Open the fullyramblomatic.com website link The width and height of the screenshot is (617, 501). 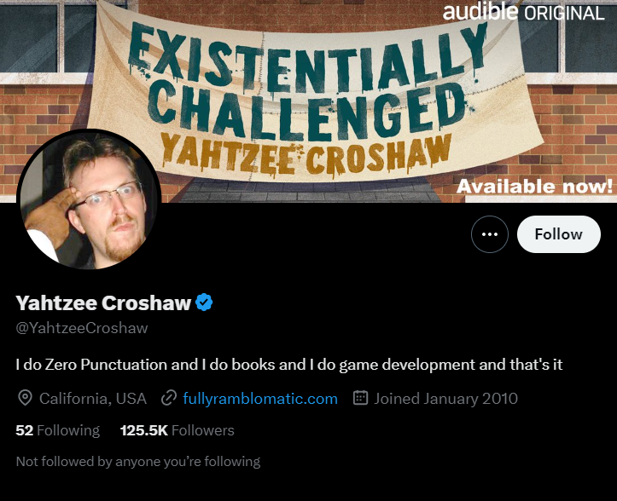(x=260, y=399)
